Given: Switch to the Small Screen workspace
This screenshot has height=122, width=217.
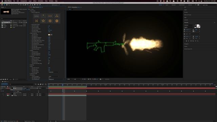Looking at the screenshot, I should tap(182, 5).
